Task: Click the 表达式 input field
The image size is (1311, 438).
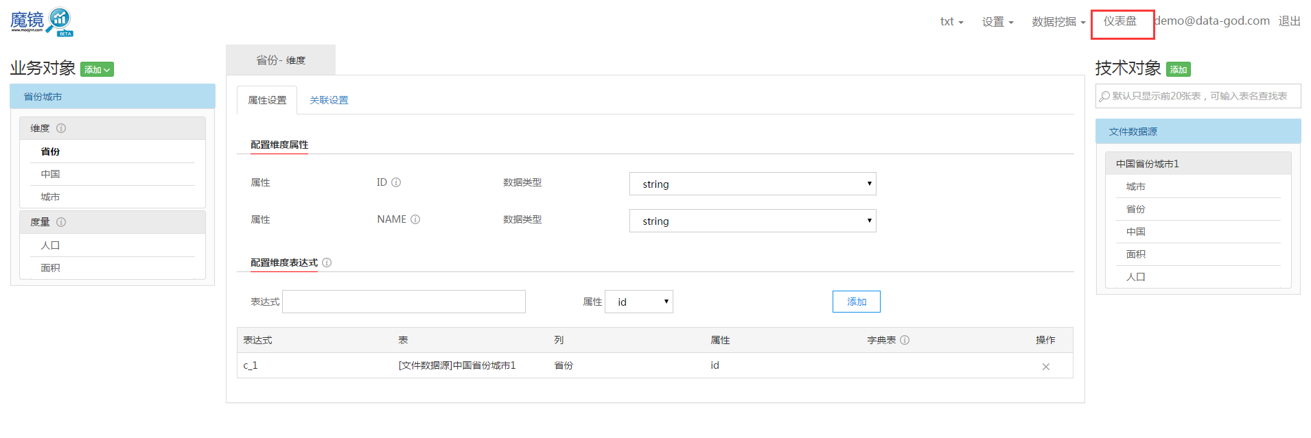Action: (404, 302)
